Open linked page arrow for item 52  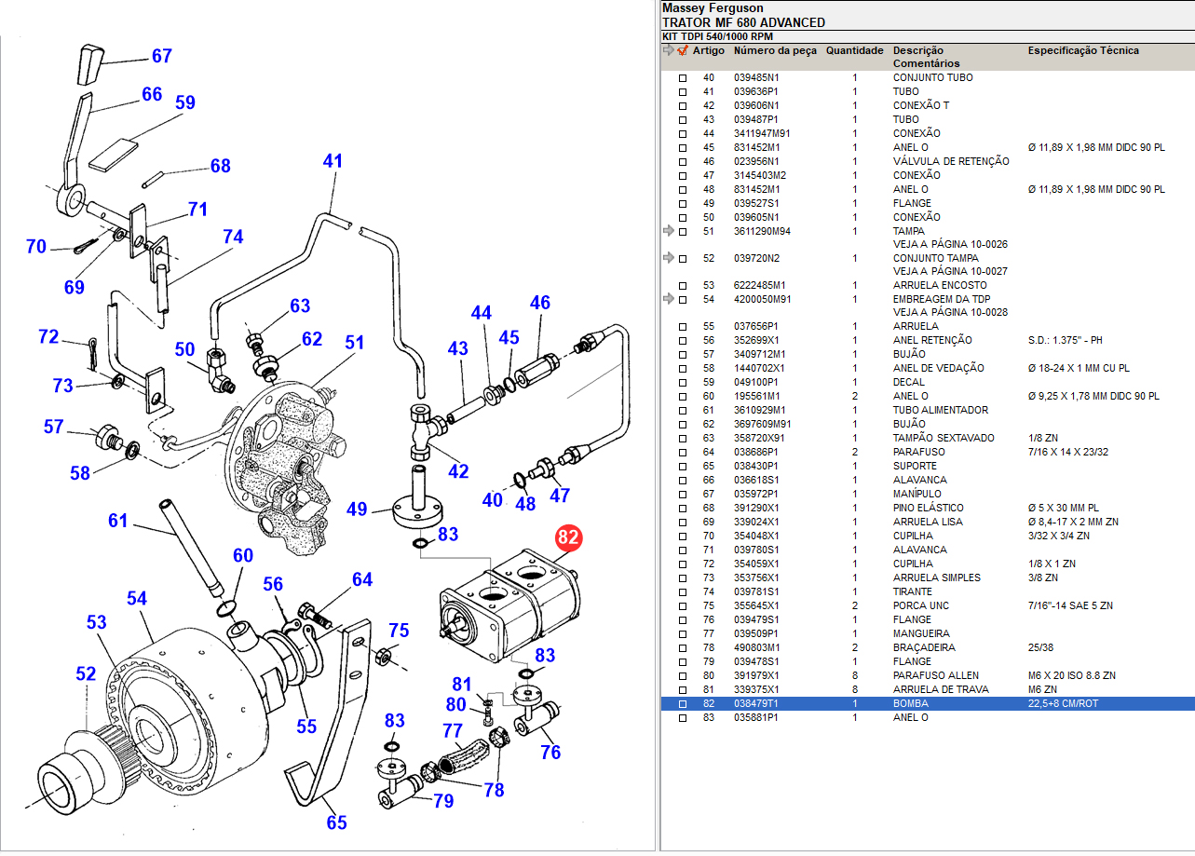(668, 258)
